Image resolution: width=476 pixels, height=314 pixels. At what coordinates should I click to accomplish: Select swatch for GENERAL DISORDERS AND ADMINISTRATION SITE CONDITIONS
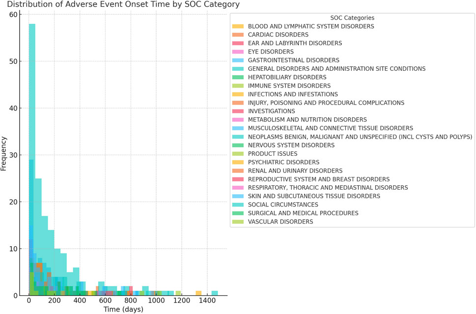tap(238, 69)
